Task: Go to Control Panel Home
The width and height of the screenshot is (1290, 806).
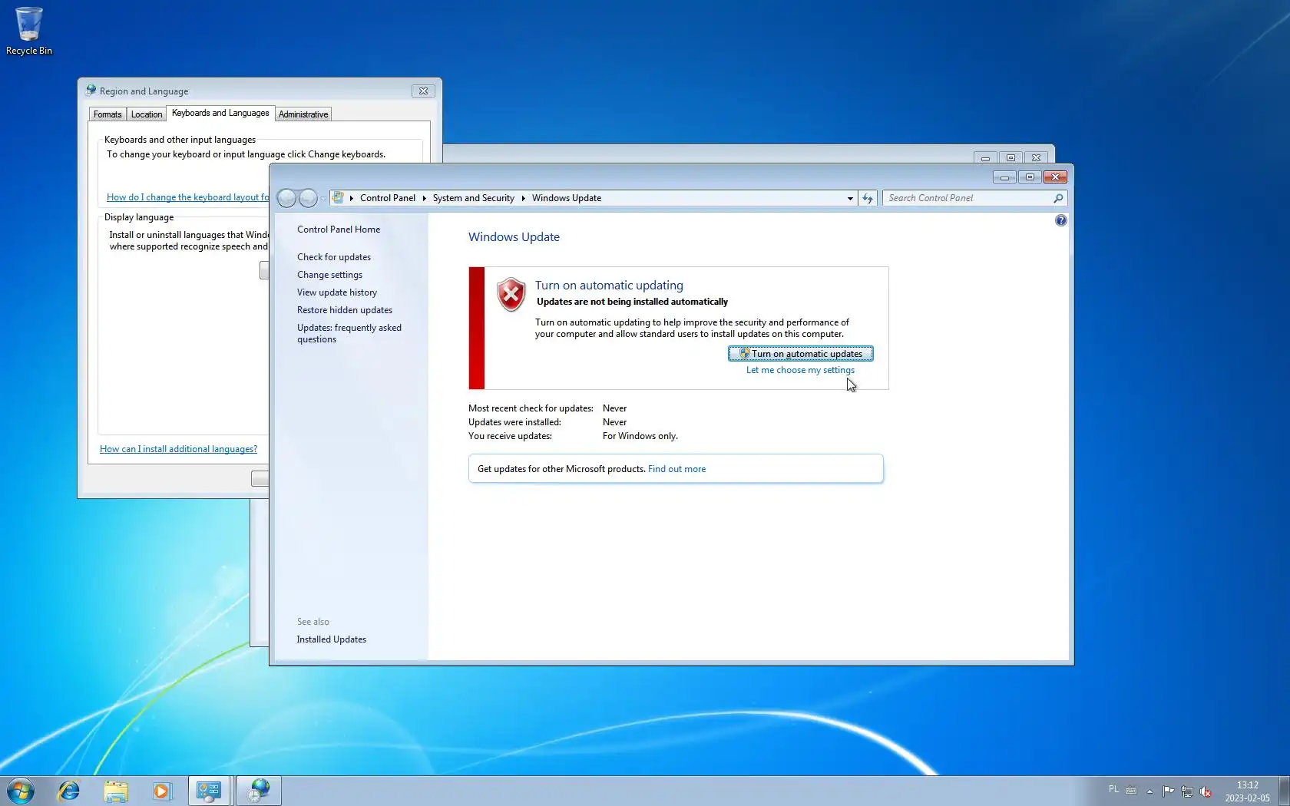Action: [x=339, y=230]
